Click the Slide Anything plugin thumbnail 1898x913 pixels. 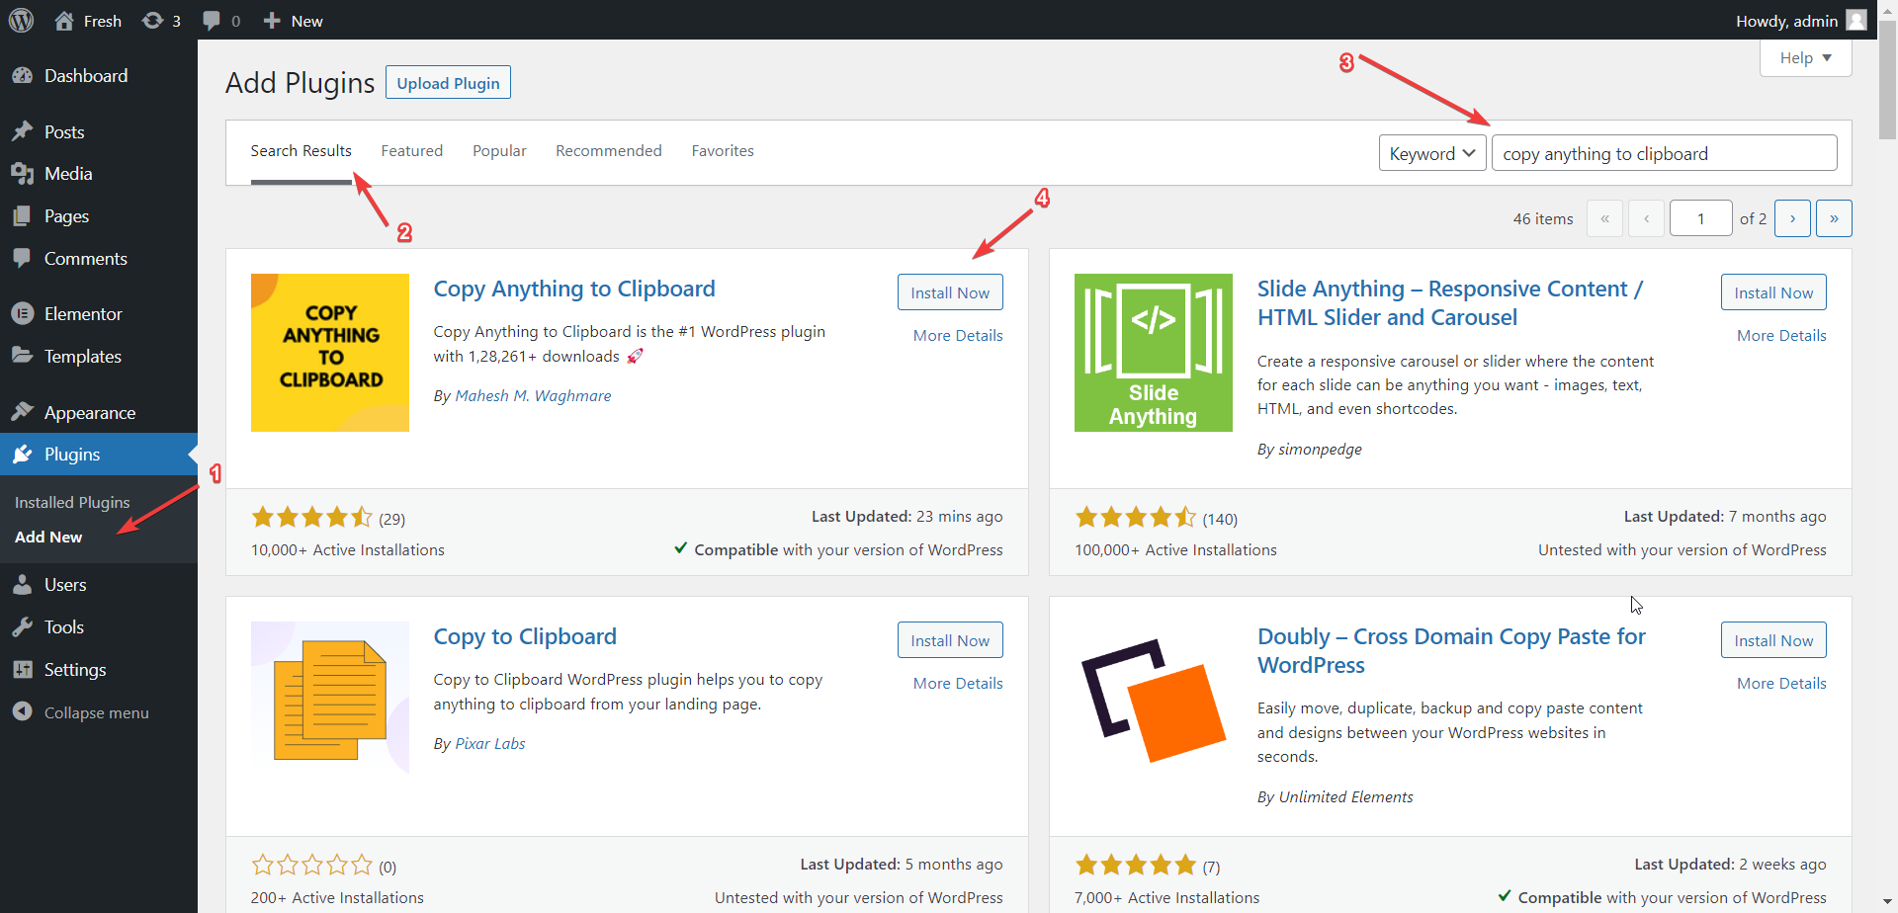click(x=1154, y=353)
